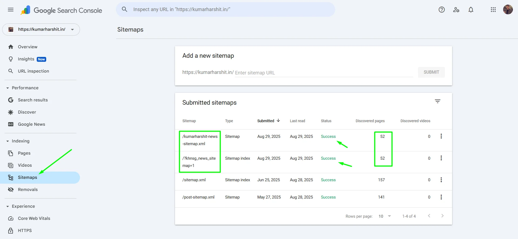Go to Overview
The height and width of the screenshot is (239, 518).
[40, 47]
